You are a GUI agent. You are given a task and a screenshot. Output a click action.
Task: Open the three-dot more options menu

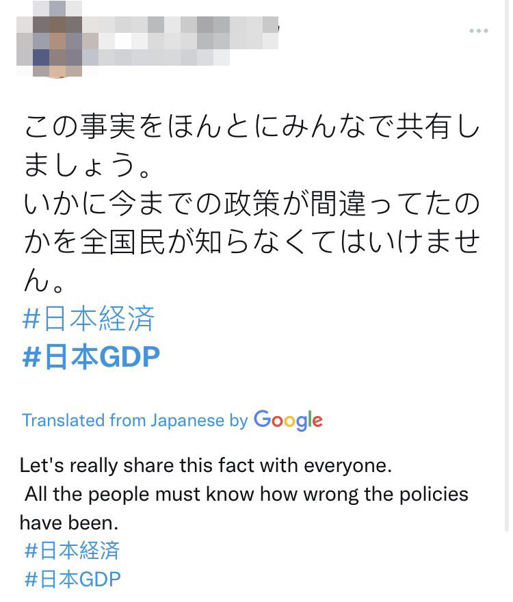pos(478,31)
